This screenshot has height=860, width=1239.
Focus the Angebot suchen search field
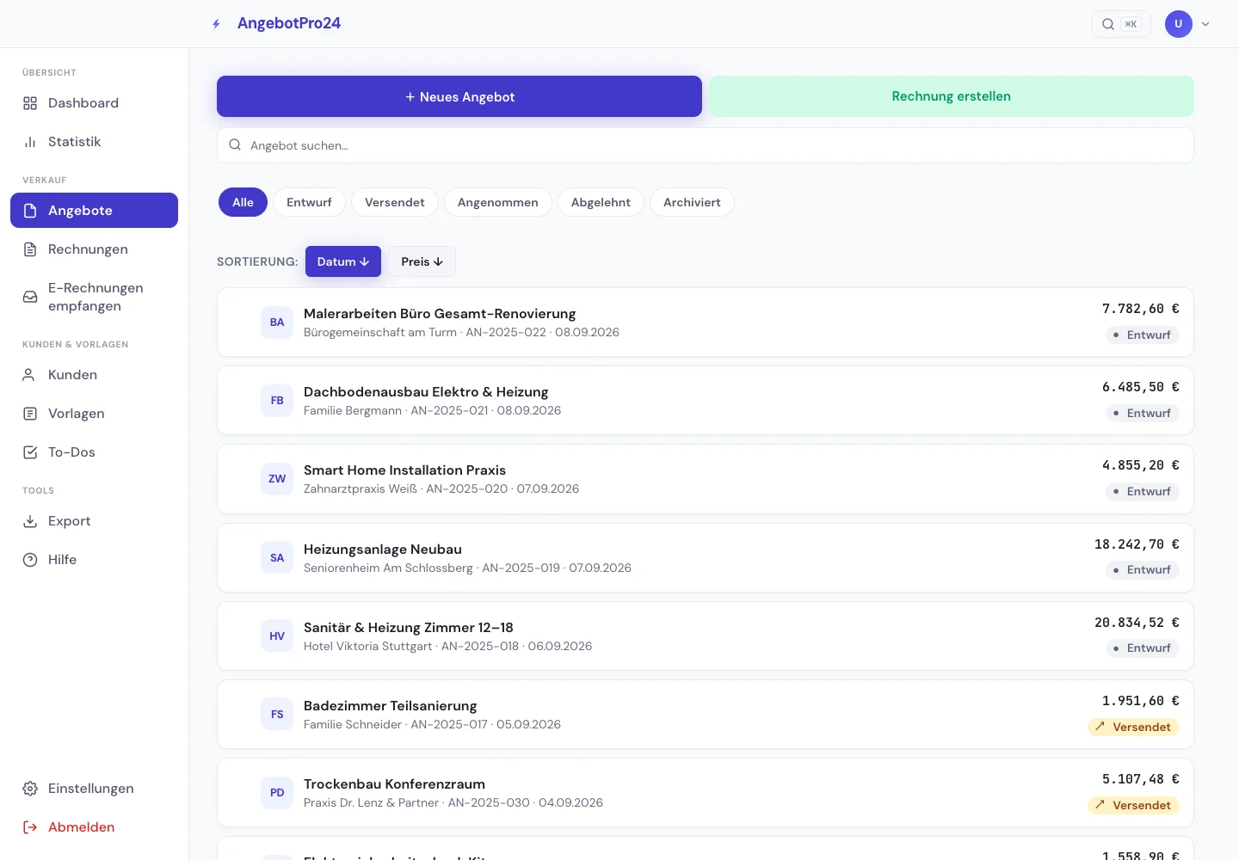click(706, 145)
